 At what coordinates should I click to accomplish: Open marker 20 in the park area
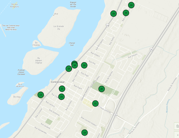pyautogui.click(x=101, y=89)
